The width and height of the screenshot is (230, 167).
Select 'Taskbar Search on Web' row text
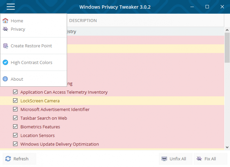(44, 118)
